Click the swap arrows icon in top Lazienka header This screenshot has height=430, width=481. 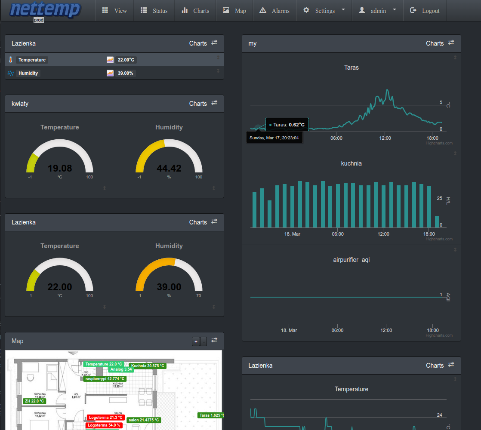214,43
